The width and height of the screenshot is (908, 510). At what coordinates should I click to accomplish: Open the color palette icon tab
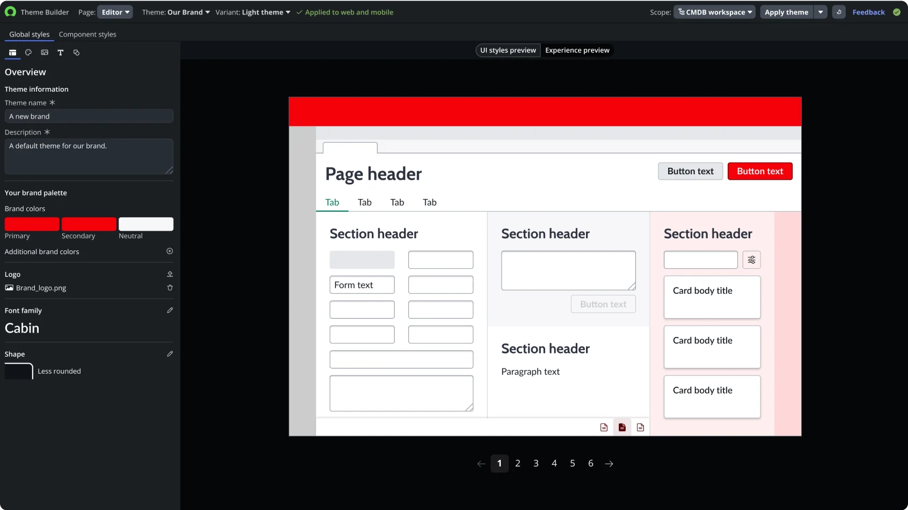coord(28,53)
